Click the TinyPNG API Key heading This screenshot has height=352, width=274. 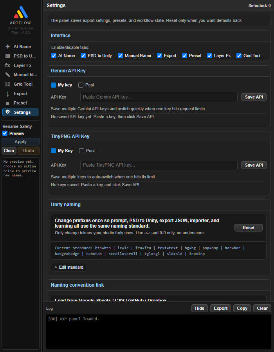tap(70, 136)
